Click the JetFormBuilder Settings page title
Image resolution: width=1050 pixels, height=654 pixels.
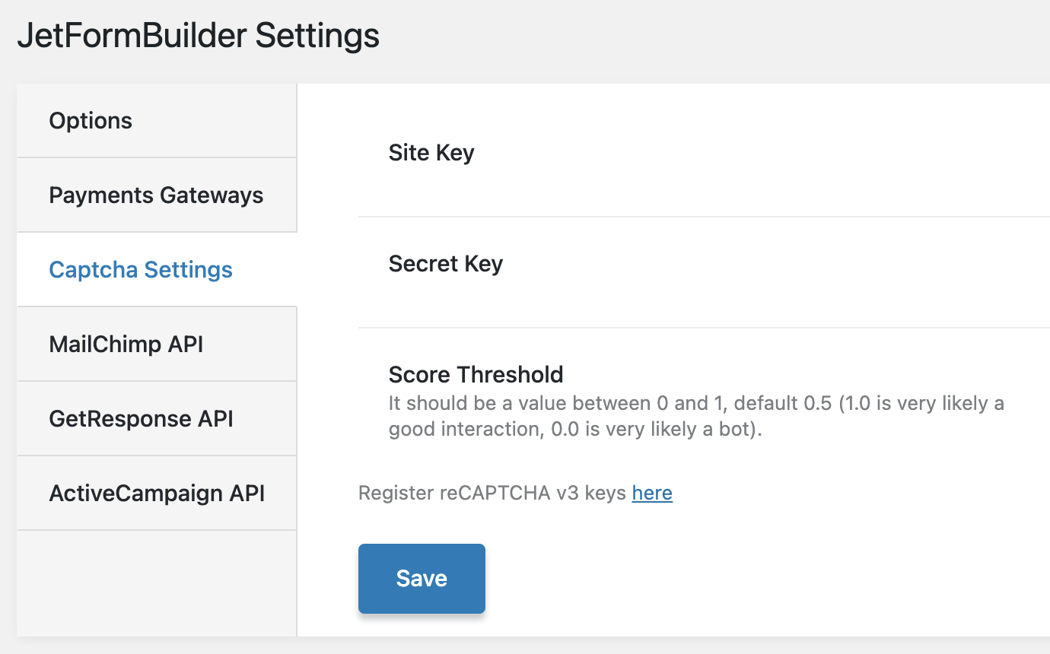pos(199,35)
